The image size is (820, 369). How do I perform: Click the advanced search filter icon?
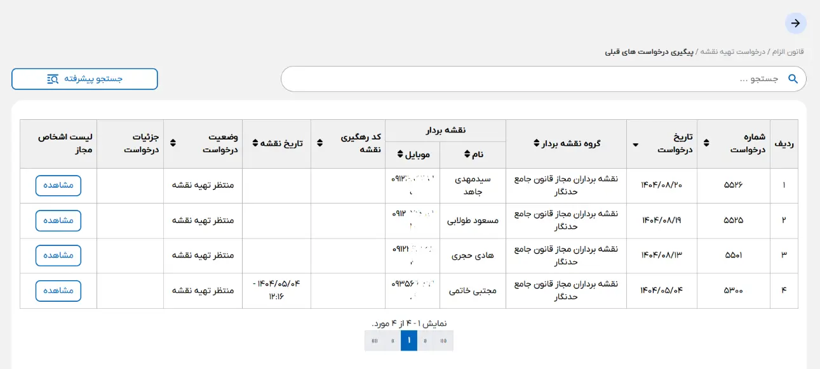coord(53,79)
